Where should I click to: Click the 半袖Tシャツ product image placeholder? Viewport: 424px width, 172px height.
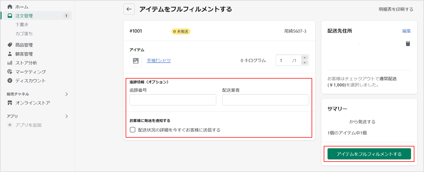136,61
